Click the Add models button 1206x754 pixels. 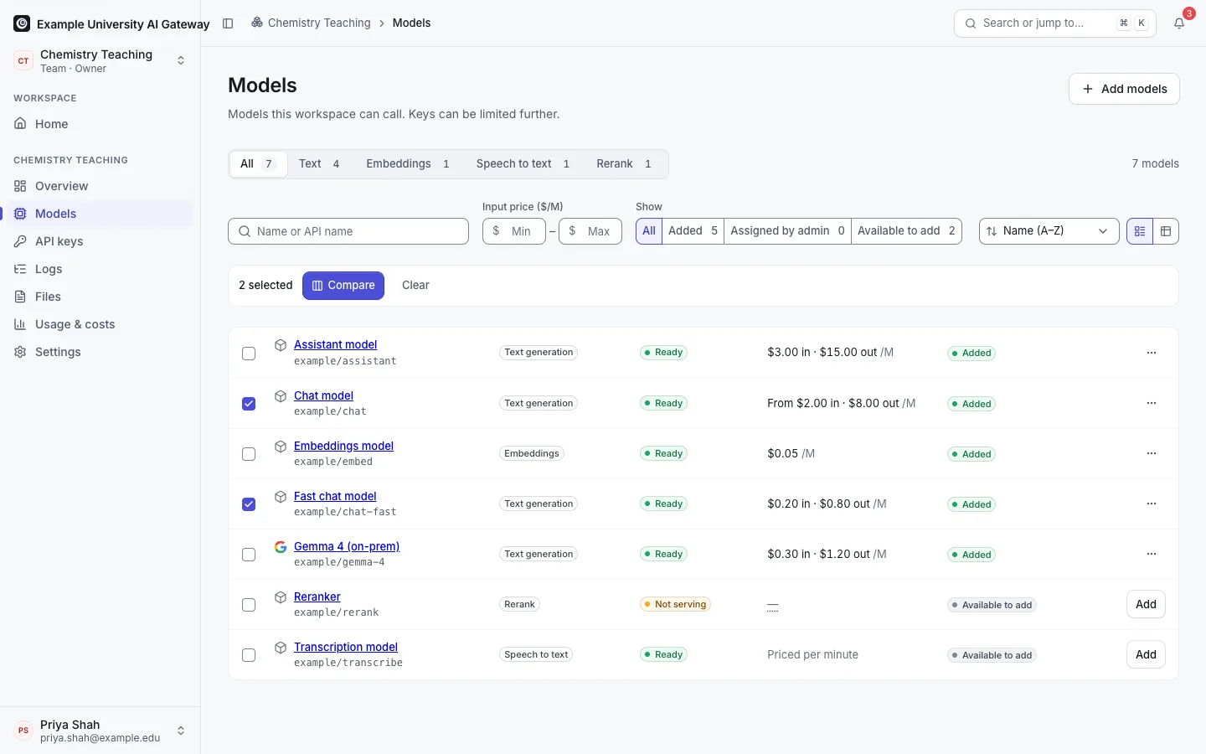(1124, 89)
